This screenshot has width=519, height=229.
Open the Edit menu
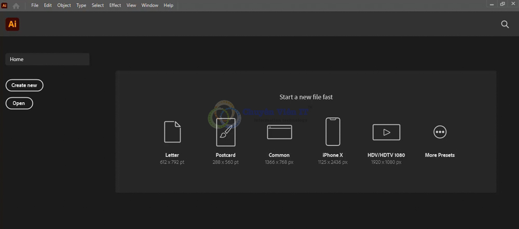click(x=48, y=5)
